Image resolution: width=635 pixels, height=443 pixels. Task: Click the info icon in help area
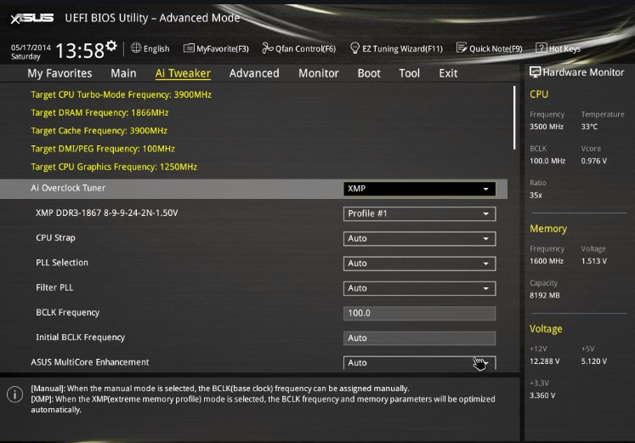click(15, 394)
